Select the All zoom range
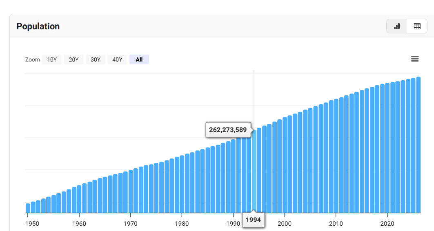The height and width of the screenshot is (231, 434). coord(139,59)
